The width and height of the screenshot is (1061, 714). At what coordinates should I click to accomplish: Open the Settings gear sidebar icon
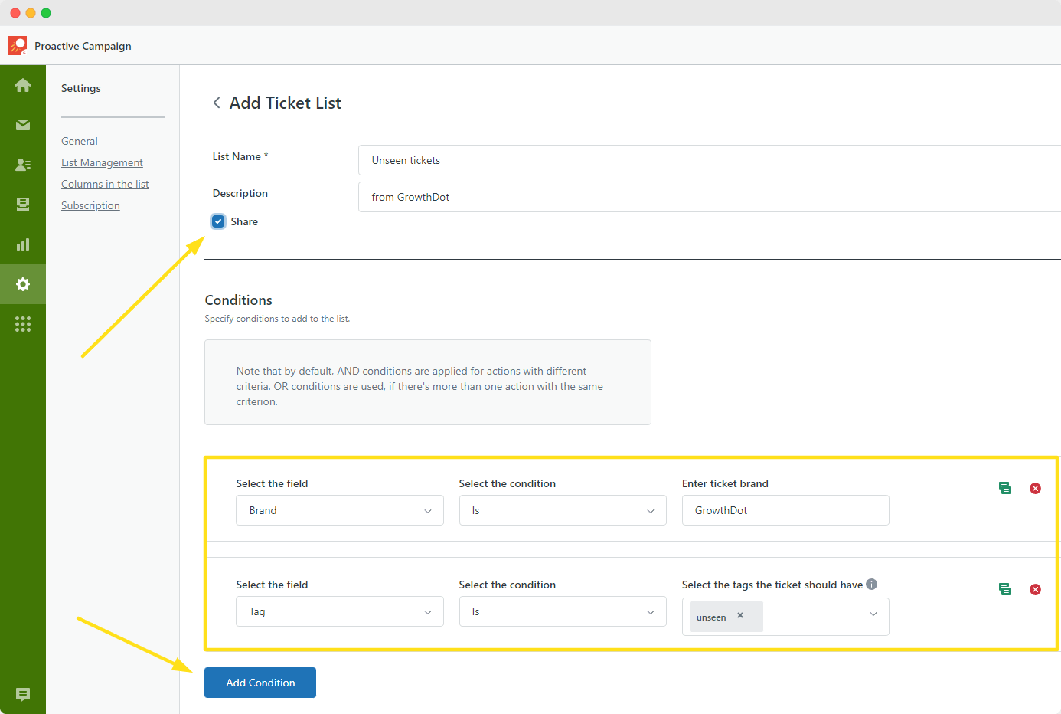(23, 284)
